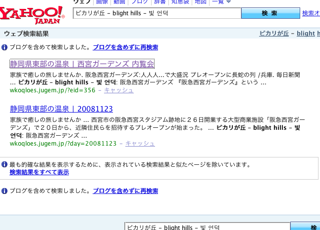
Task: Click the top search input field
Action: tap(157, 13)
